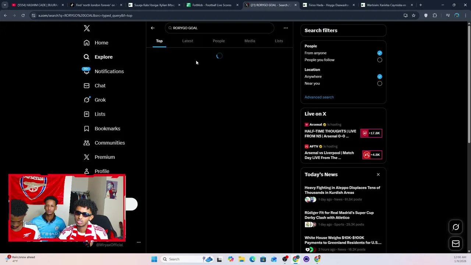Switch to People results tab
471x265 pixels.
pos(219,41)
